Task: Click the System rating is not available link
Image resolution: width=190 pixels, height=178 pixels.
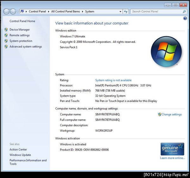Action: click(x=113, y=80)
